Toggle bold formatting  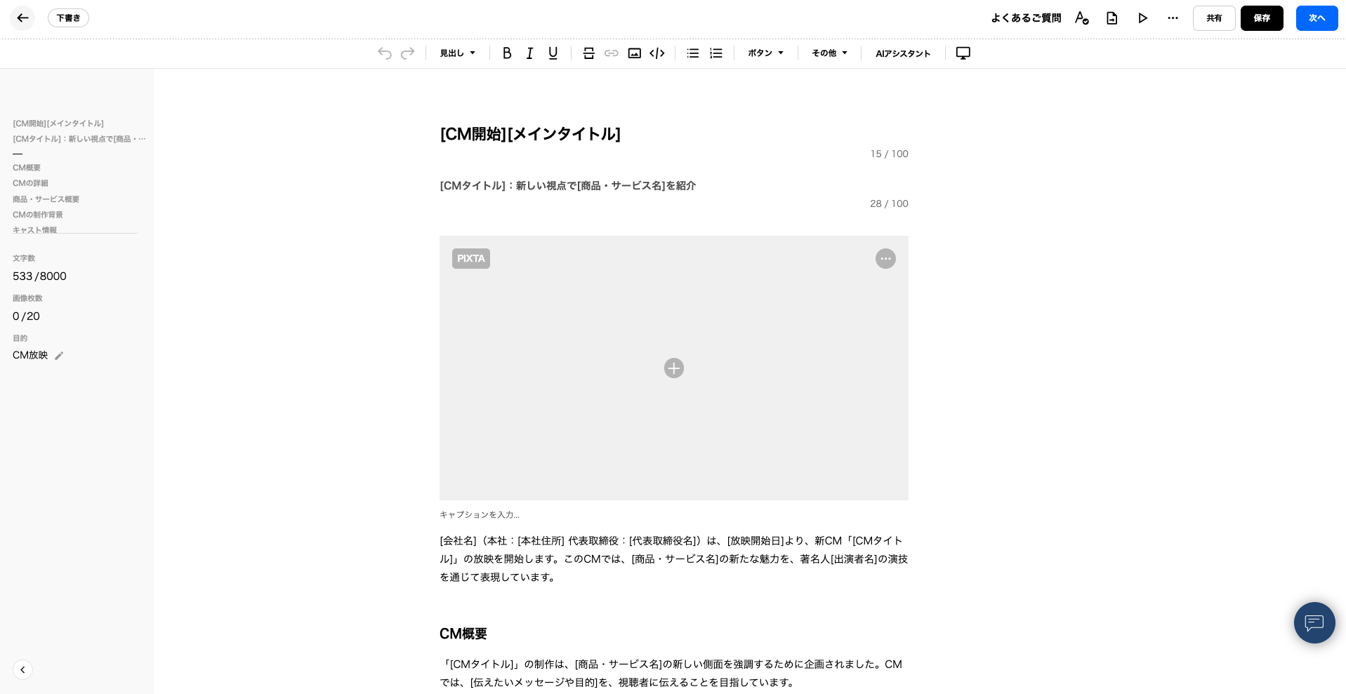point(507,53)
